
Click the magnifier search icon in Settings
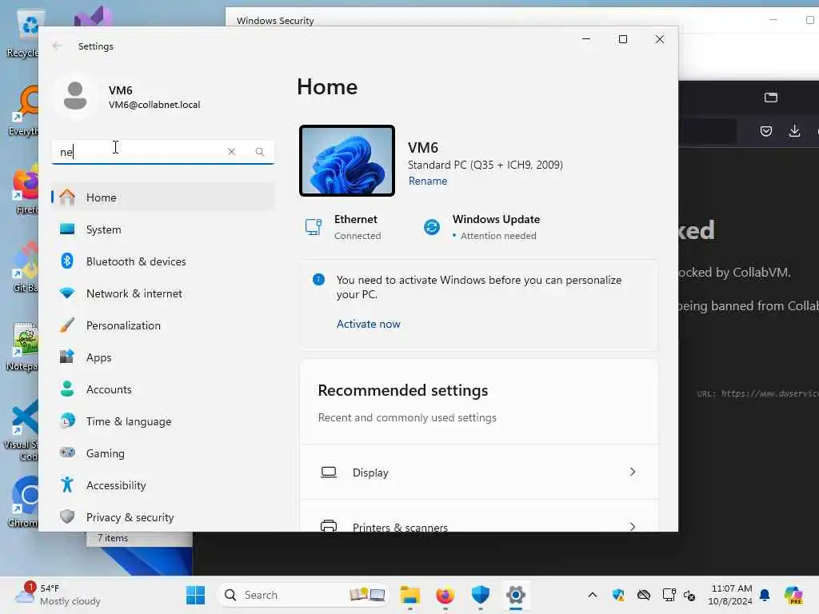[260, 151]
